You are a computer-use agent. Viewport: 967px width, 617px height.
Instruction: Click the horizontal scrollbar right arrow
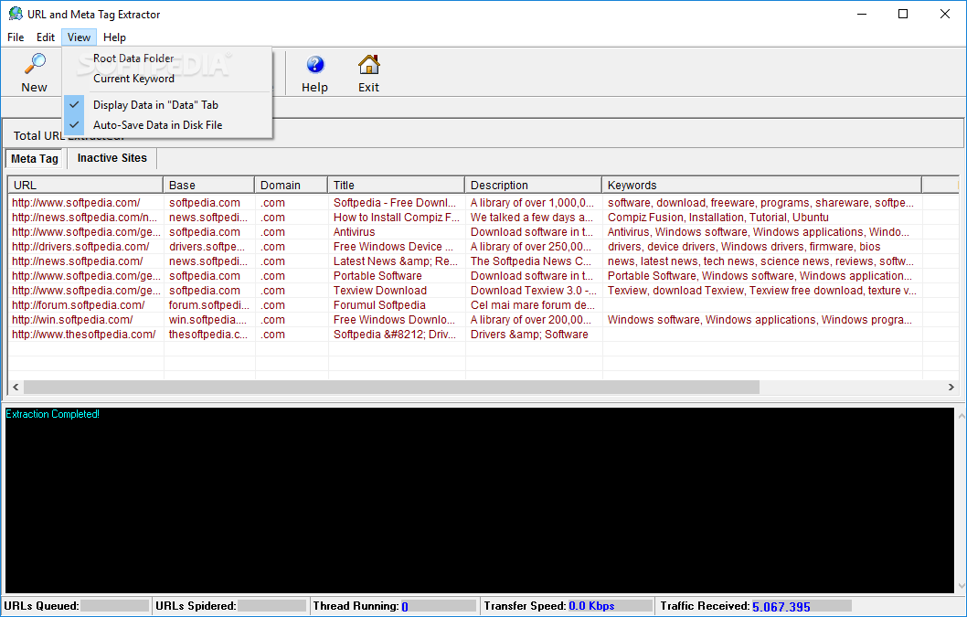(951, 387)
